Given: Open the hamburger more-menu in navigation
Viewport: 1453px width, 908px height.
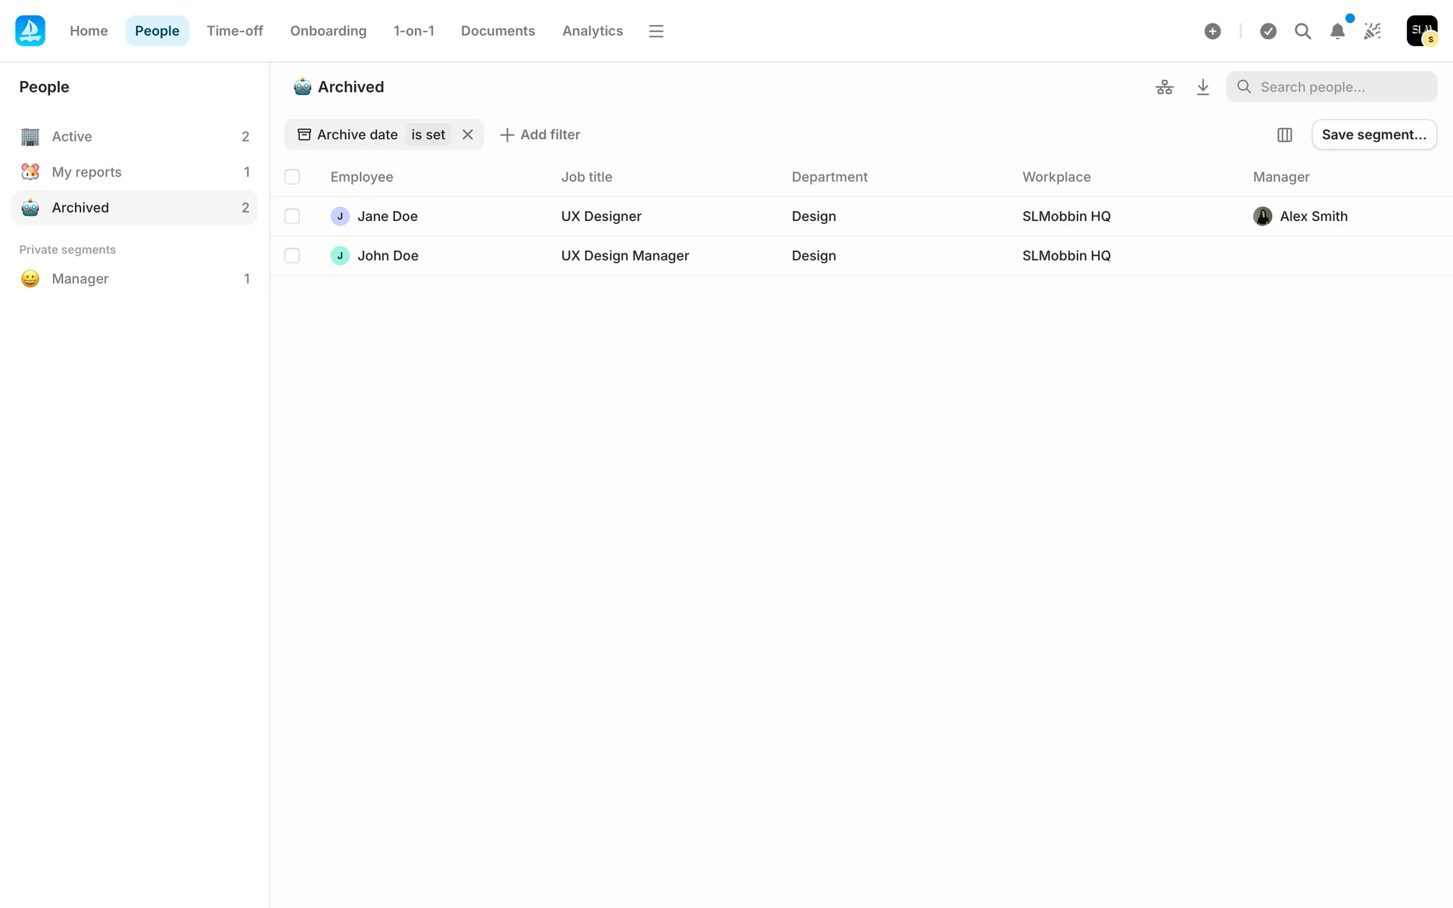Looking at the screenshot, I should 656,31.
